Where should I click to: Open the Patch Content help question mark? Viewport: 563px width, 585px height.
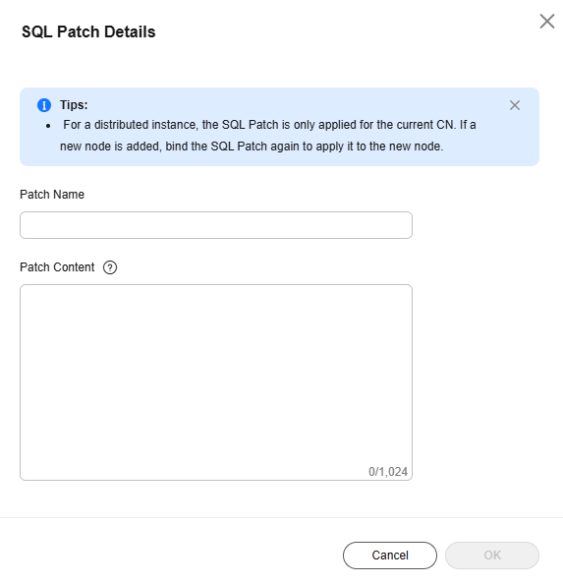click(110, 267)
